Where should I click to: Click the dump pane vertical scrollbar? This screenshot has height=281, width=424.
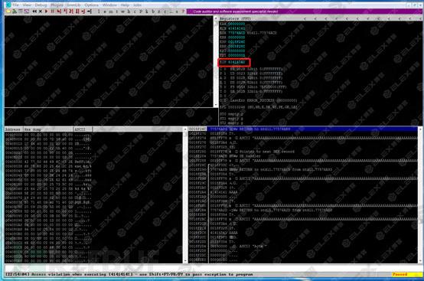click(185, 194)
